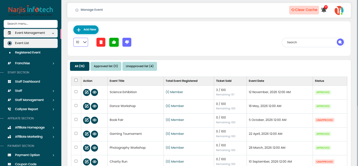Edit the Gaming Tournament event
Screen dimensions: 358x166
(86, 134)
